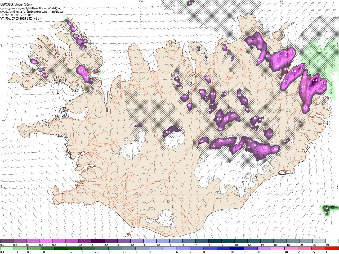Click the pale green 0.1 swatch in bottom legend row
Viewport: 339px width, 254px height.
[7, 248]
